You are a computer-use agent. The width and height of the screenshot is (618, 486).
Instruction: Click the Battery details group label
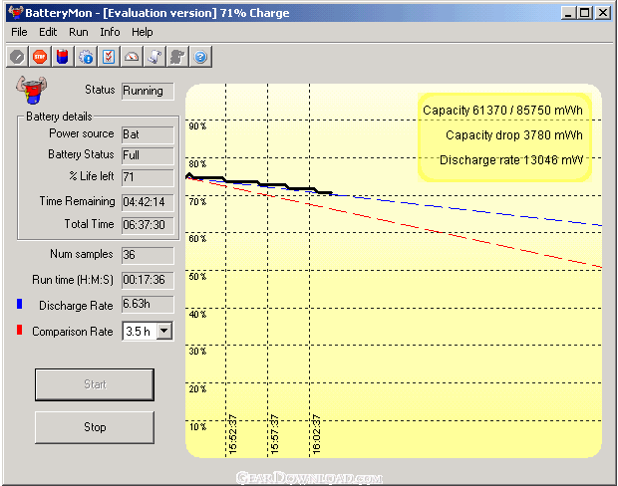pos(59,117)
